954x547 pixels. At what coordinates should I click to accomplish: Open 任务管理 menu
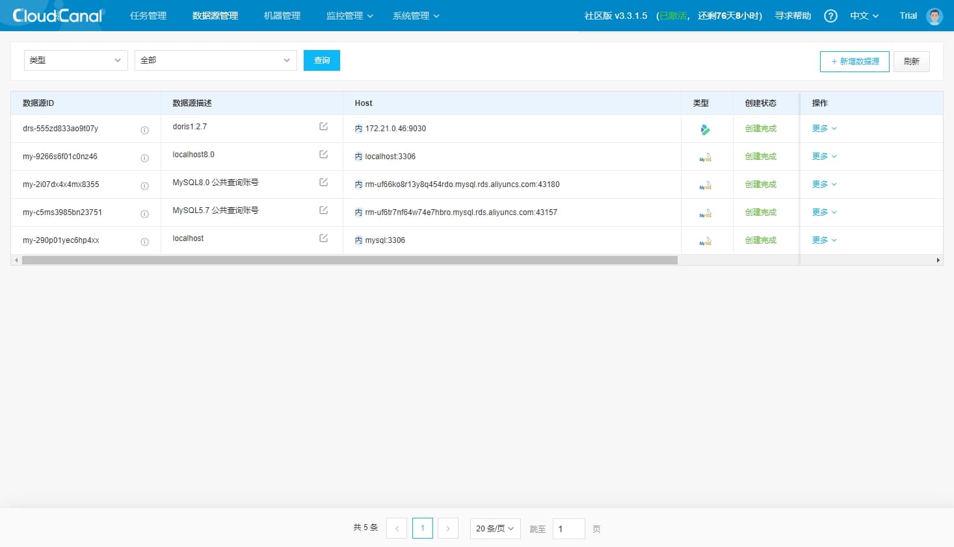[x=148, y=16]
